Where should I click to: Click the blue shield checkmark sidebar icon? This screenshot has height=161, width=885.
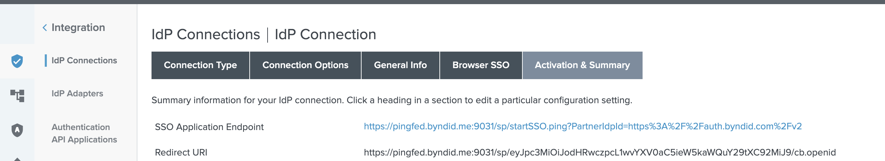tap(17, 61)
